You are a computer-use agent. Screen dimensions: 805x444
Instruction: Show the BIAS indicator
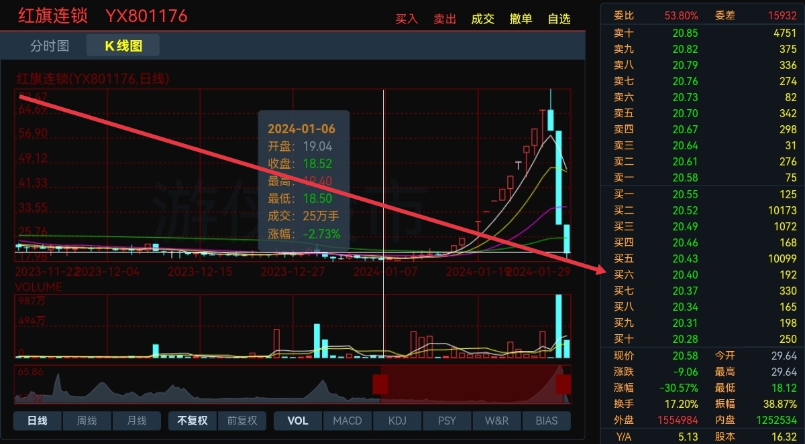(547, 421)
